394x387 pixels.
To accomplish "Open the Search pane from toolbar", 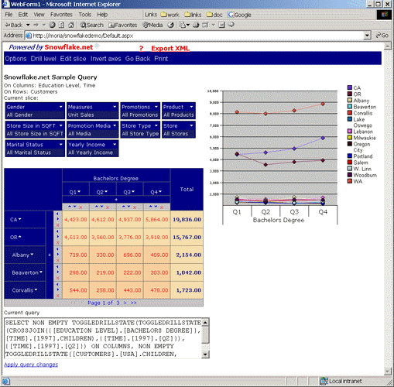I will tap(91, 25).
